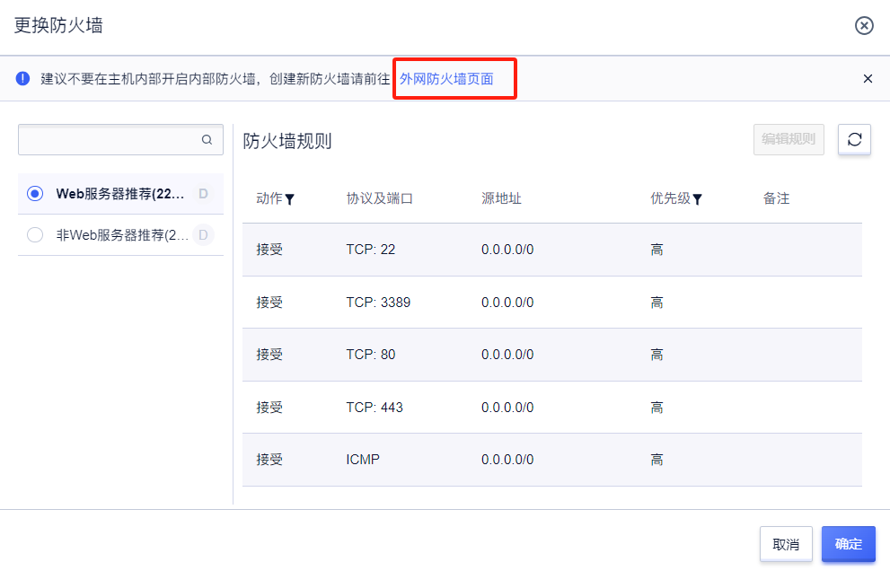Open the 优先级 column filter
The image size is (890, 571).
click(698, 199)
